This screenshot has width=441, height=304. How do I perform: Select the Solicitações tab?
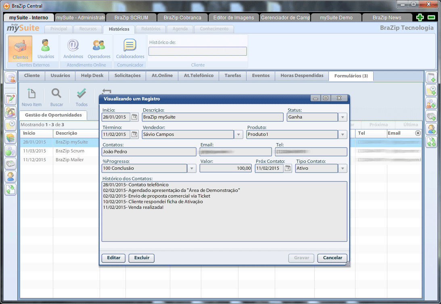[x=127, y=75]
